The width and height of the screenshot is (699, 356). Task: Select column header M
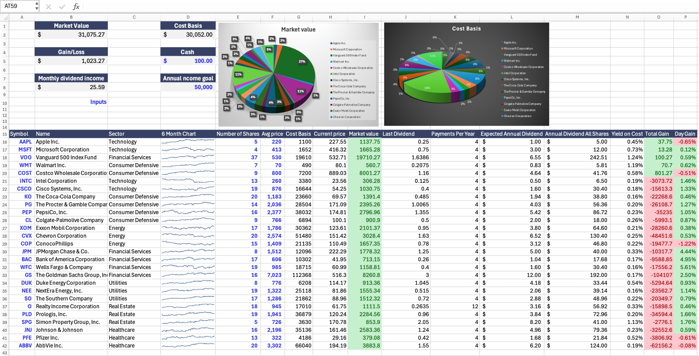577,17
